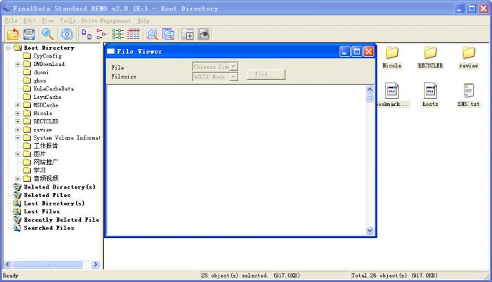Select Searched Files node in tree
This screenshot has height=282, width=492.
pyautogui.click(x=48, y=228)
